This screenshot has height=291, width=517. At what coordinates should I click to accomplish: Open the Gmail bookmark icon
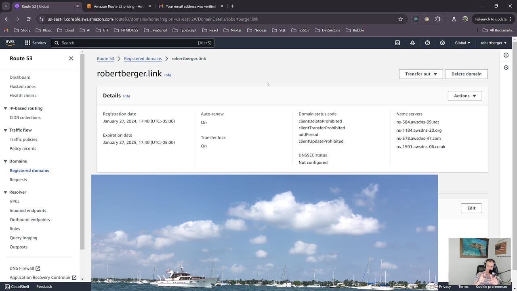[6, 30]
